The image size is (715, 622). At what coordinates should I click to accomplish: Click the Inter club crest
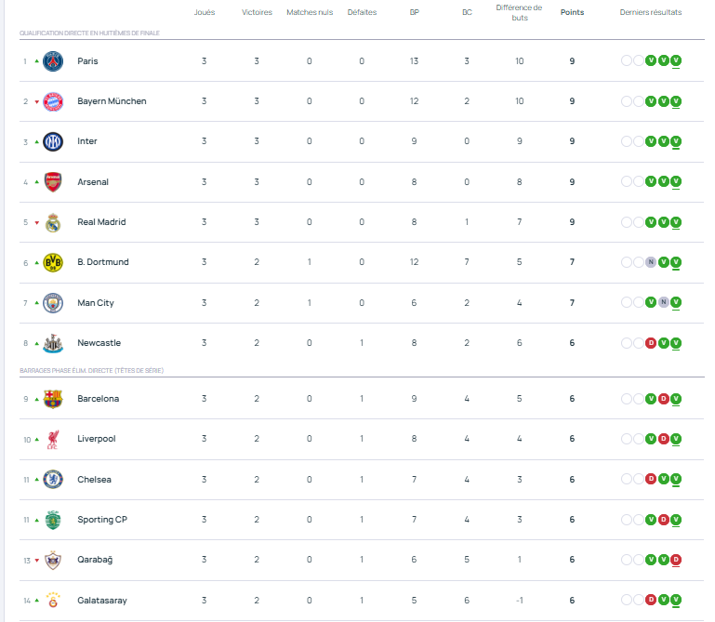[x=53, y=141]
